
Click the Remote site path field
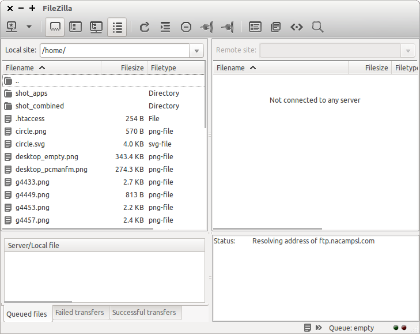click(330, 50)
